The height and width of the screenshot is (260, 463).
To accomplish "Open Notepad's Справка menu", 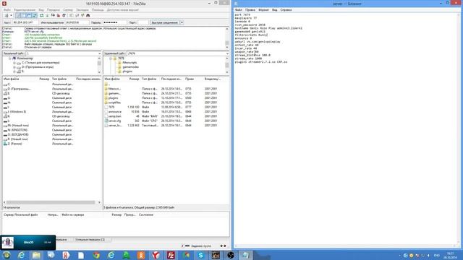I will point(286,9).
